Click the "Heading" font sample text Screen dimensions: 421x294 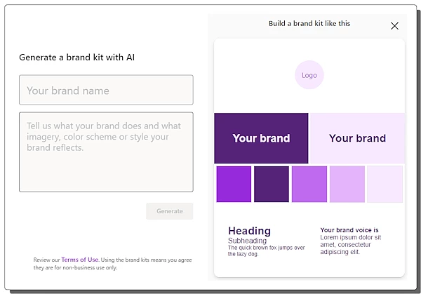tap(249, 231)
